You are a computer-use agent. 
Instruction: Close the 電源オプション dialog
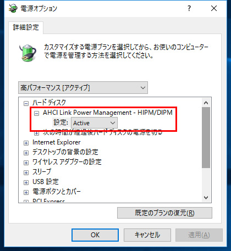[x=214, y=8]
